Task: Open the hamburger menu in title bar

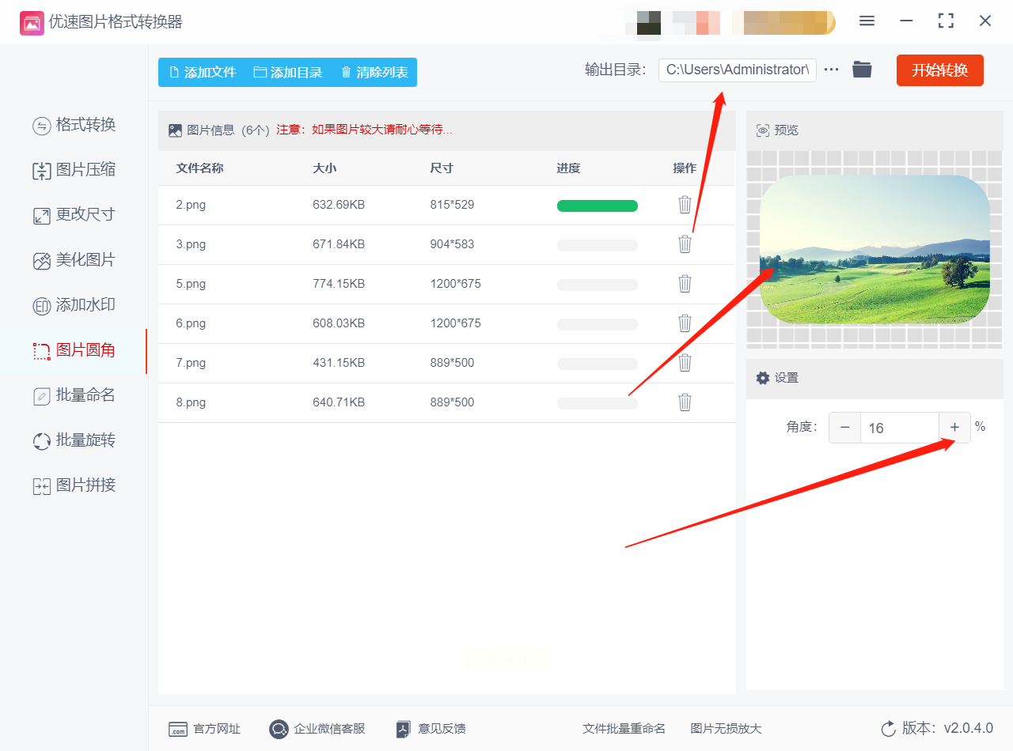Action: point(867,21)
